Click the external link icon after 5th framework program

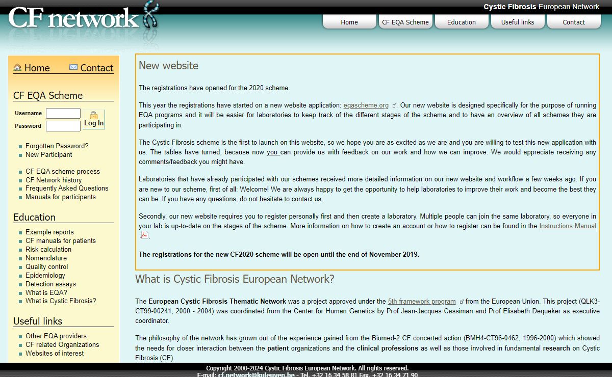[x=462, y=302]
